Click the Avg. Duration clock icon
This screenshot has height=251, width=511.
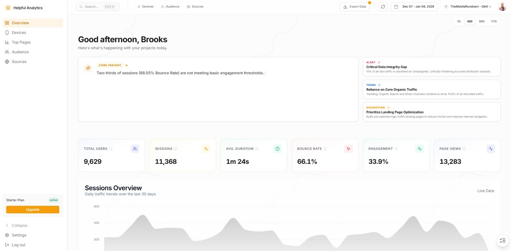click(x=277, y=149)
